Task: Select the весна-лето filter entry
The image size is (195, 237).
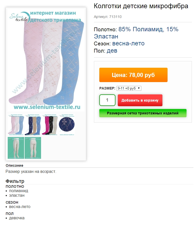Action: point(20,207)
